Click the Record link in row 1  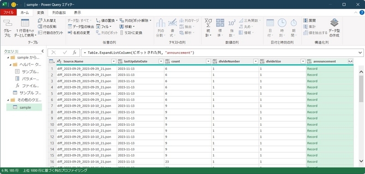click(312, 69)
